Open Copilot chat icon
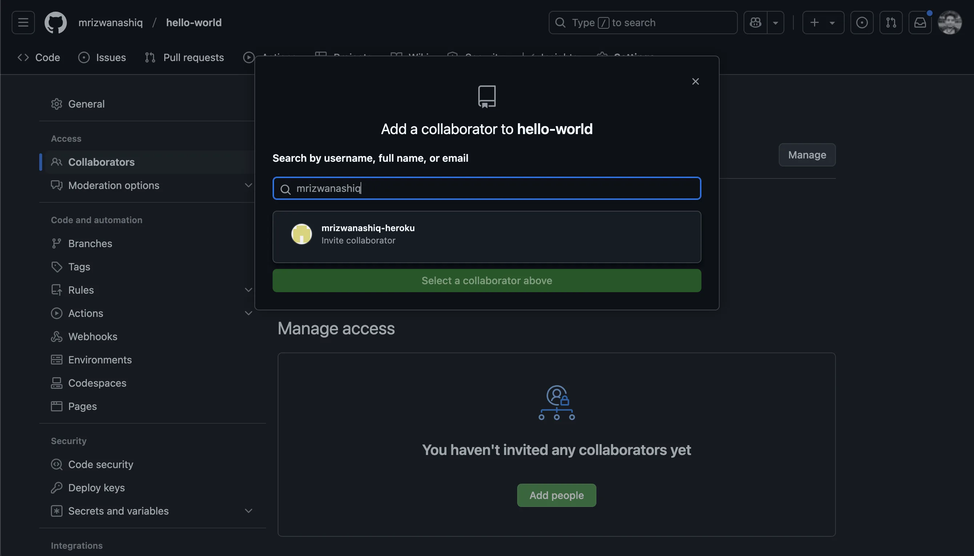Image resolution: width=974 pixels, height=556 pixels. pyautogui.click(x=755, y=23)
